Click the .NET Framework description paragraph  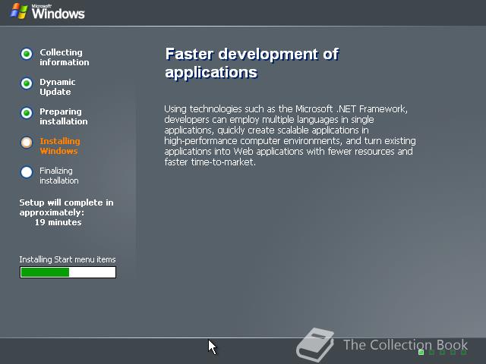(290, 135)
